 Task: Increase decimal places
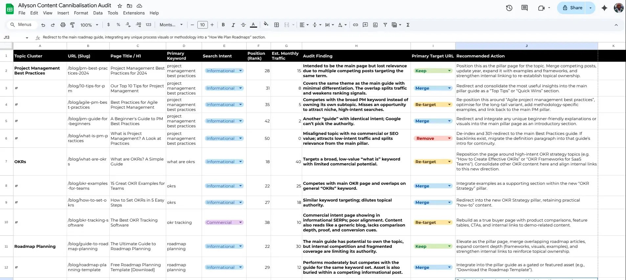click(138, 25)
